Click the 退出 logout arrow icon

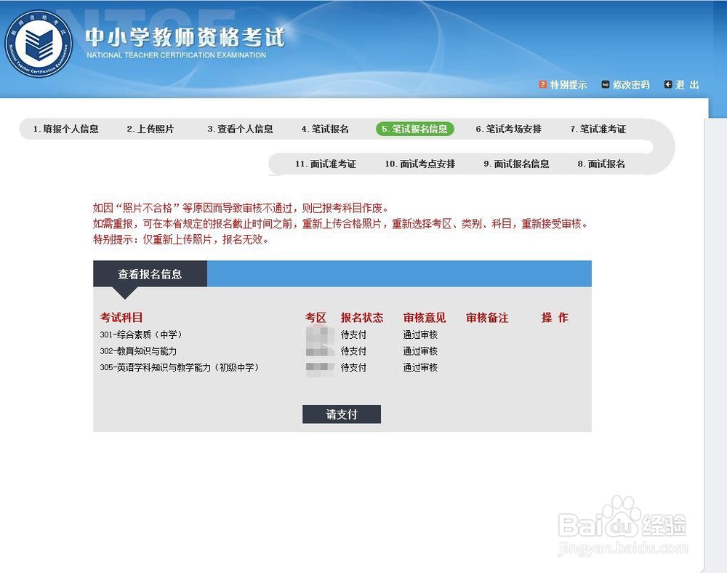point(668,84)
